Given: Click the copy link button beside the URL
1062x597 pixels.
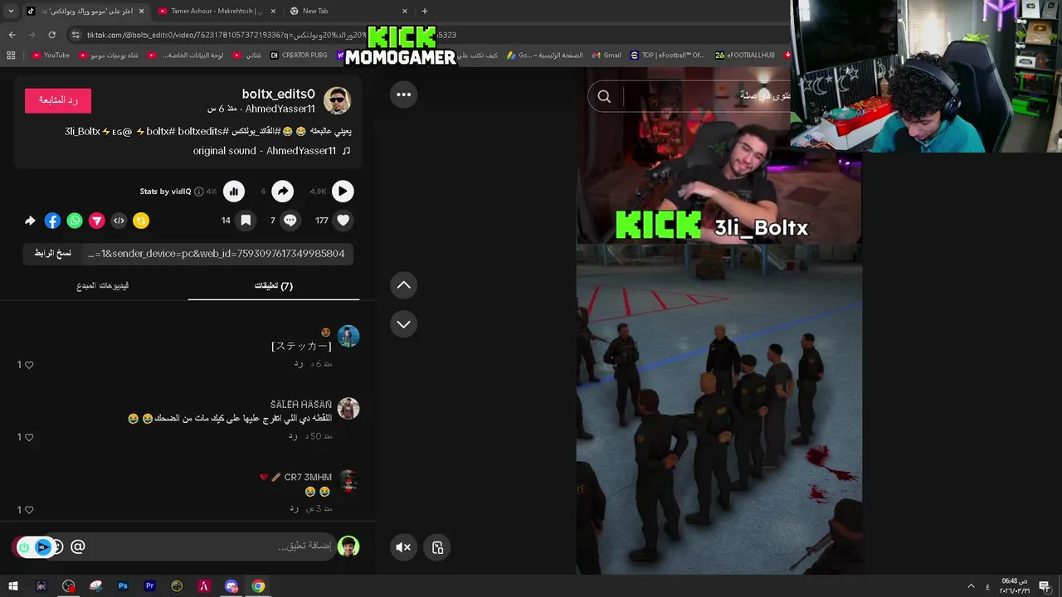Looking at the screenshot, I should (53, 254).
